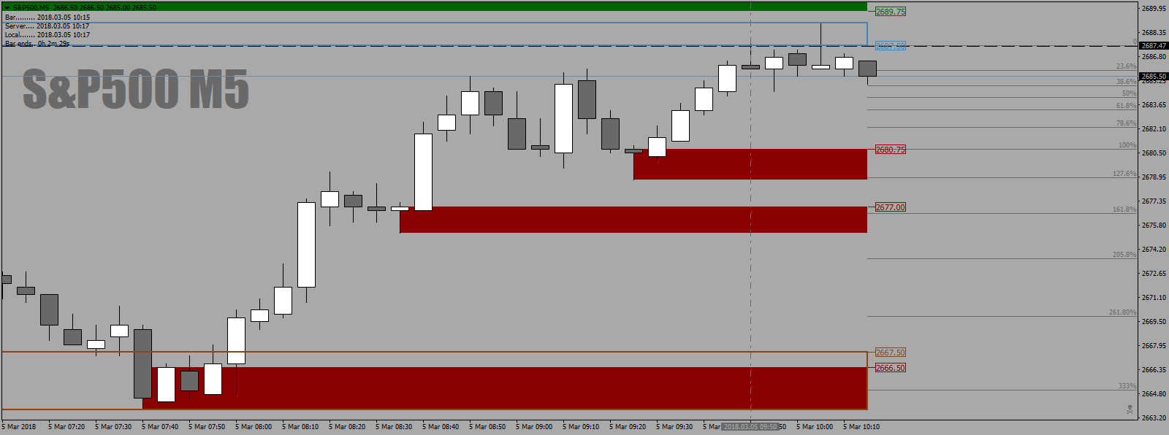Viewport: 1169px width, 435px height.
Task: Click the 205.8% Fibonacci level label
Action: coord(1124,255)
